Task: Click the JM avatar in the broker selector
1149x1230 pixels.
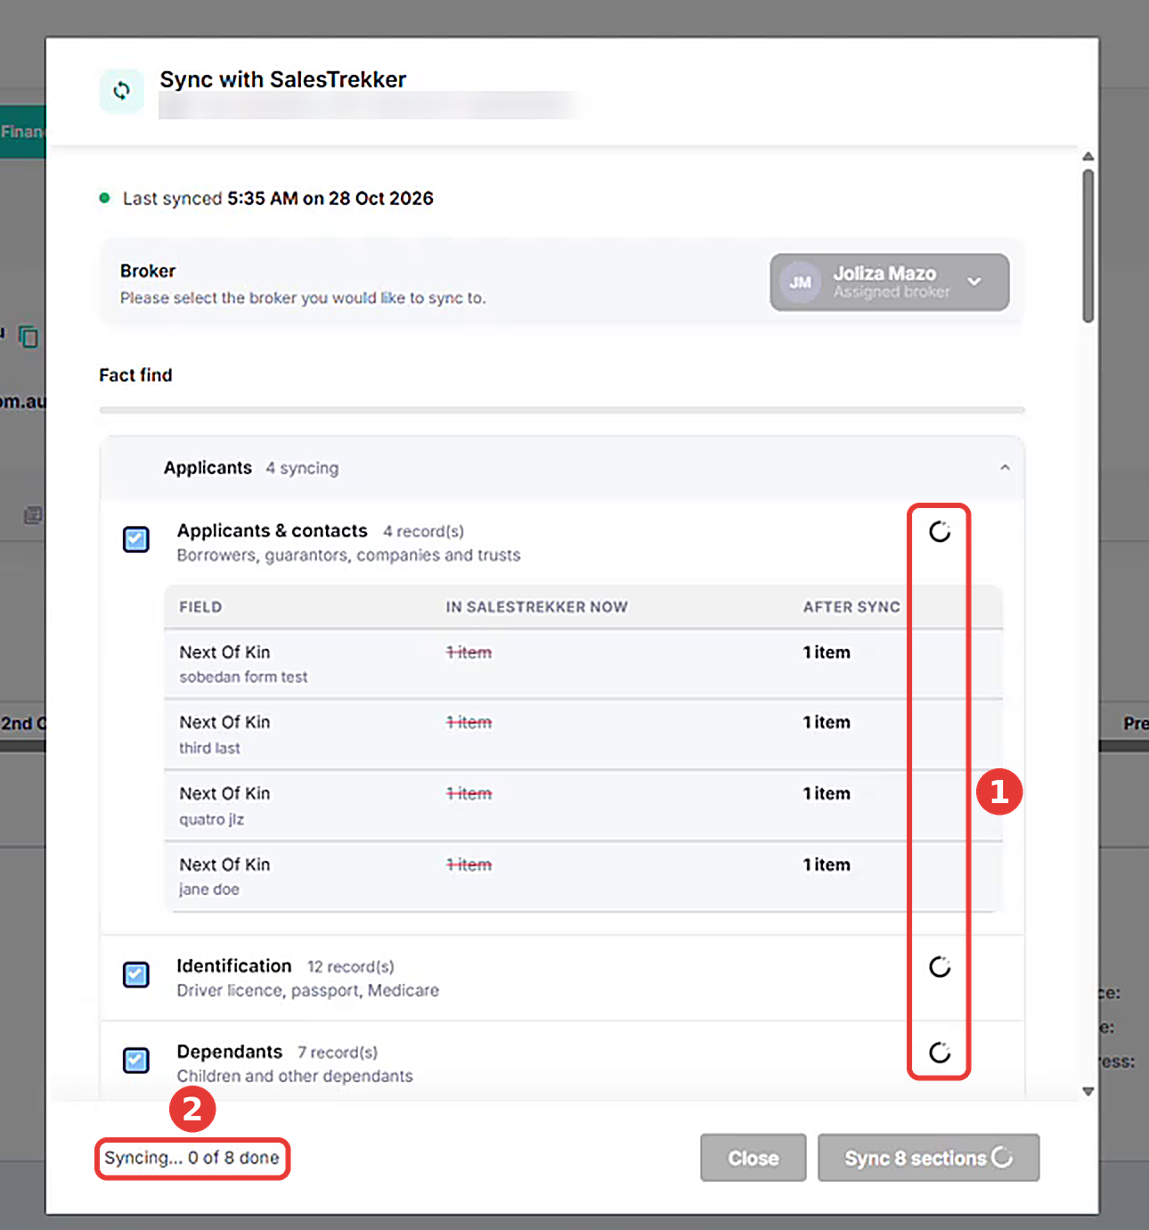Action: click(x=800, y=283)
